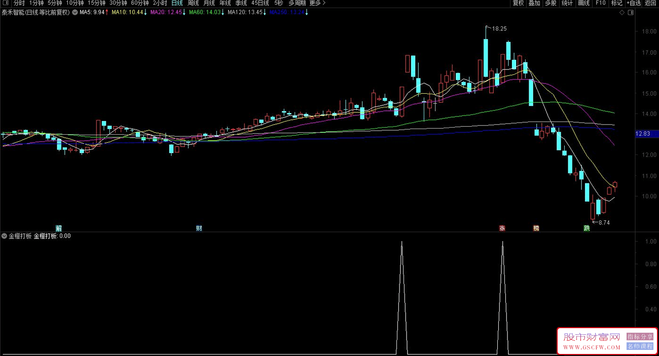Click the 涨 event marker

[x=502, y=228]
